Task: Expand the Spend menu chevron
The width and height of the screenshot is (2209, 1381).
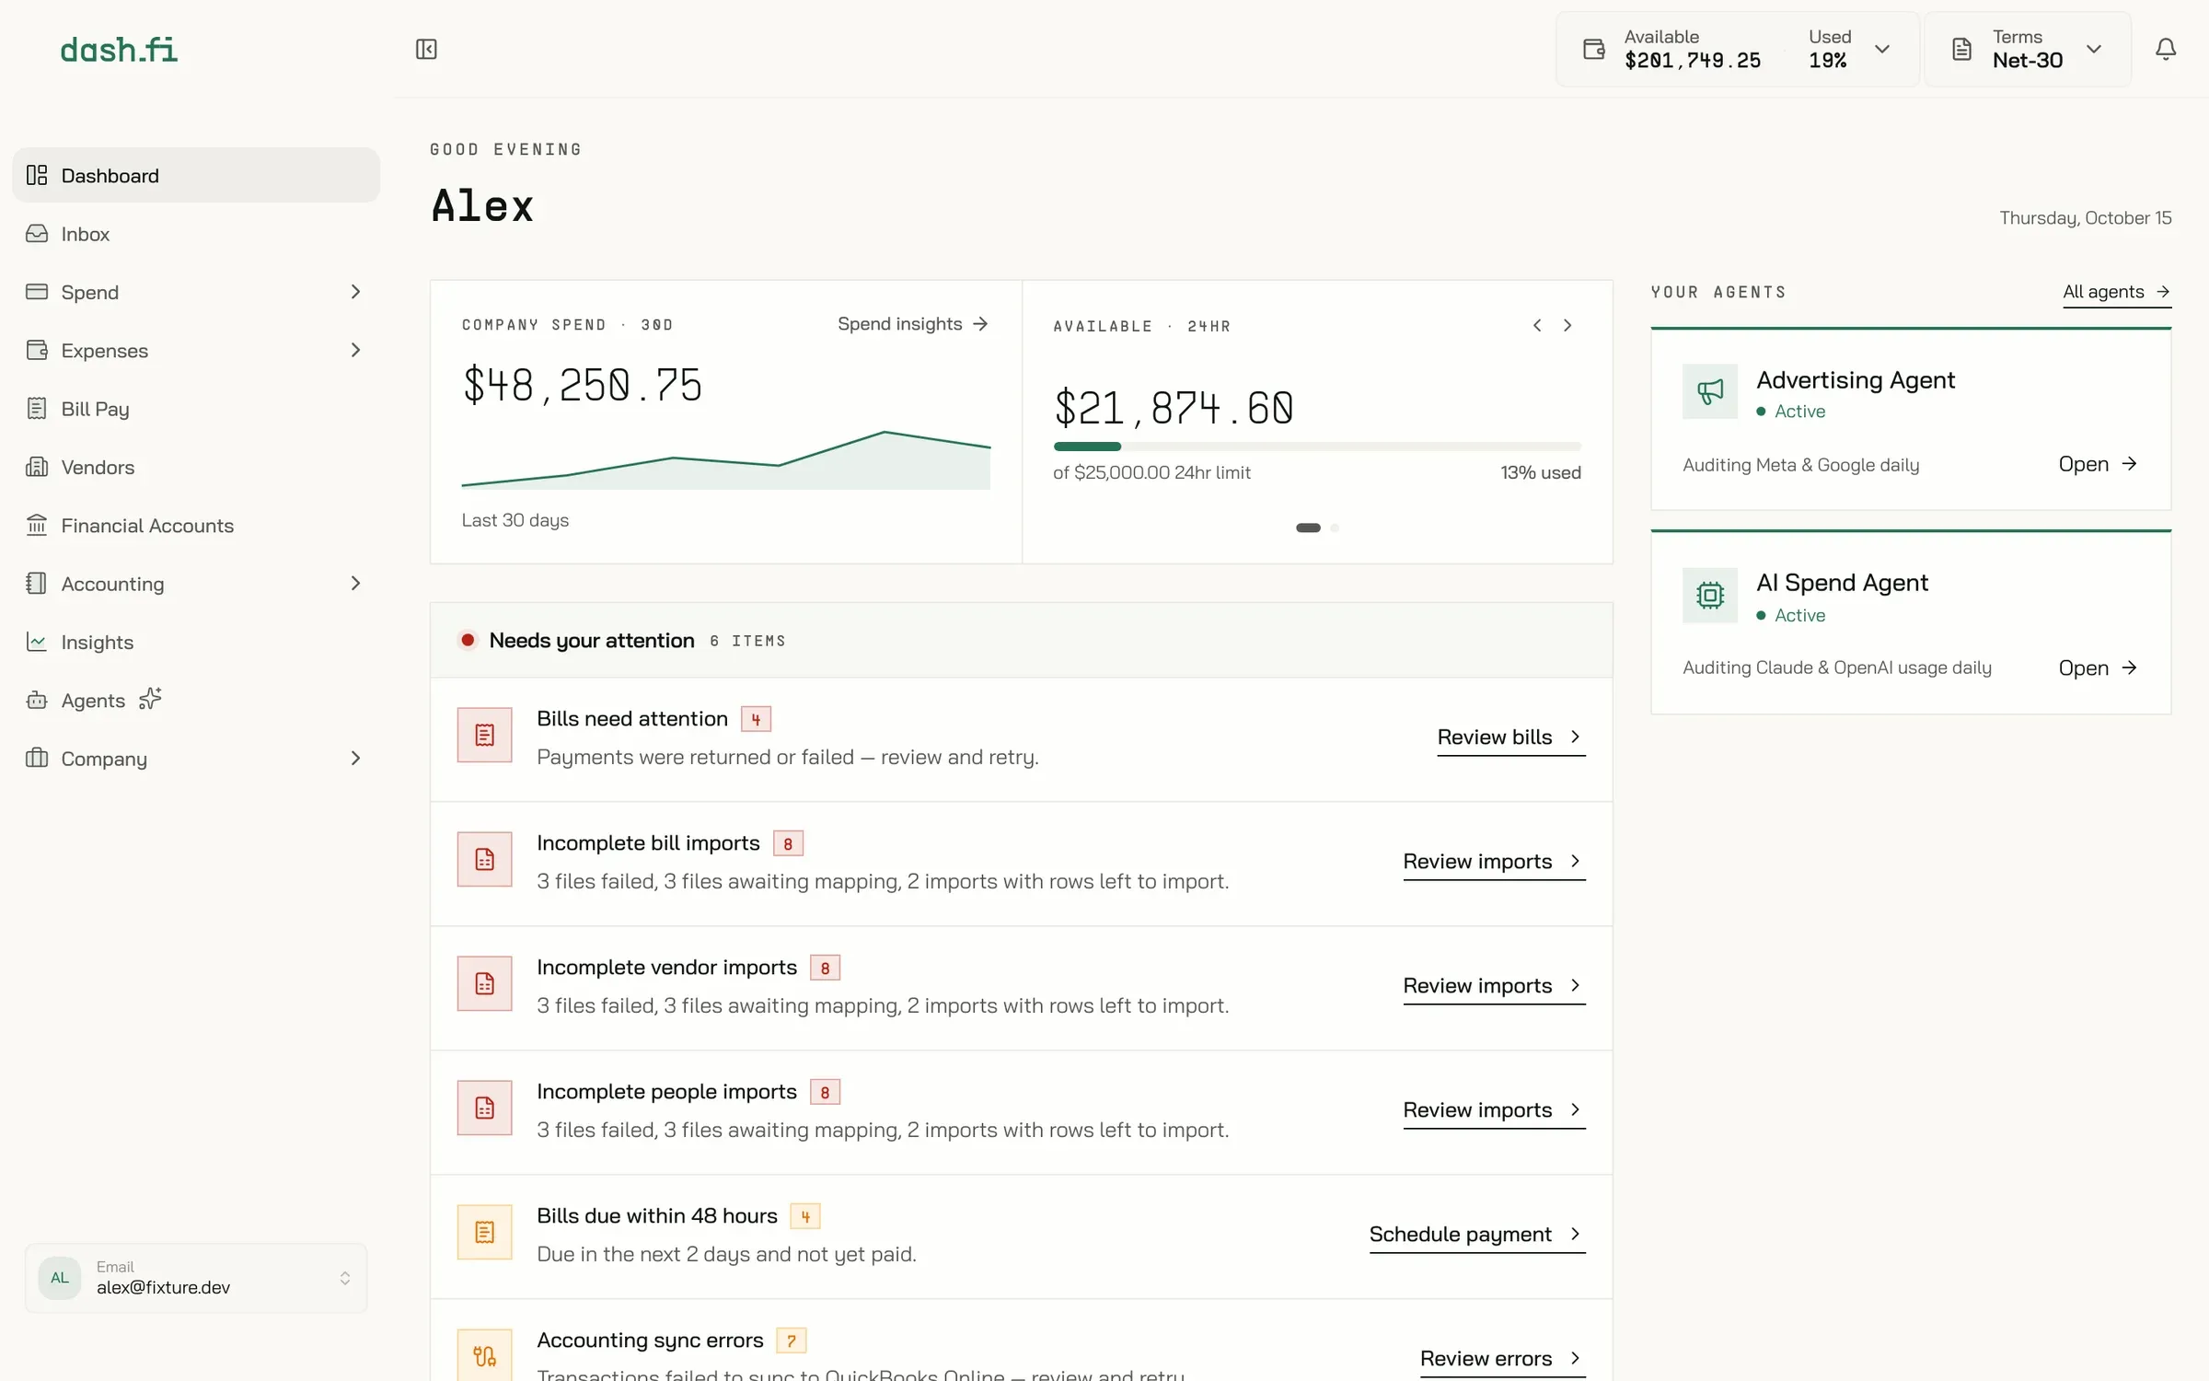Action: 355,292
